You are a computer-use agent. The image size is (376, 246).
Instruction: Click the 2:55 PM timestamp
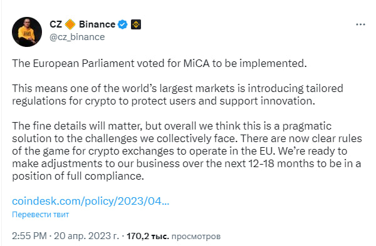coord(29,236)
